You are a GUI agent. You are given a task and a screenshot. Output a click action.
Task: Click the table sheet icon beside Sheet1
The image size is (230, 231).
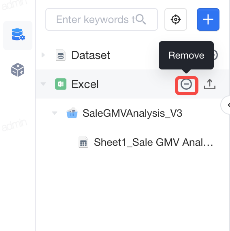pos(83,142)
